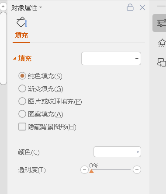Open the animation star sidebar icon

(162, 43)
